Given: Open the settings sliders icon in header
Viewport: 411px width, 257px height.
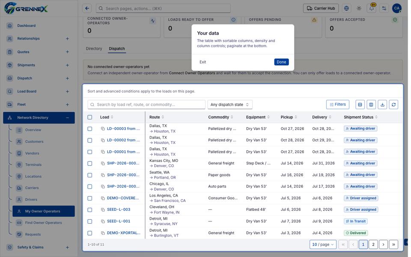Looking at the screenshot, I should tap(384, 9).
